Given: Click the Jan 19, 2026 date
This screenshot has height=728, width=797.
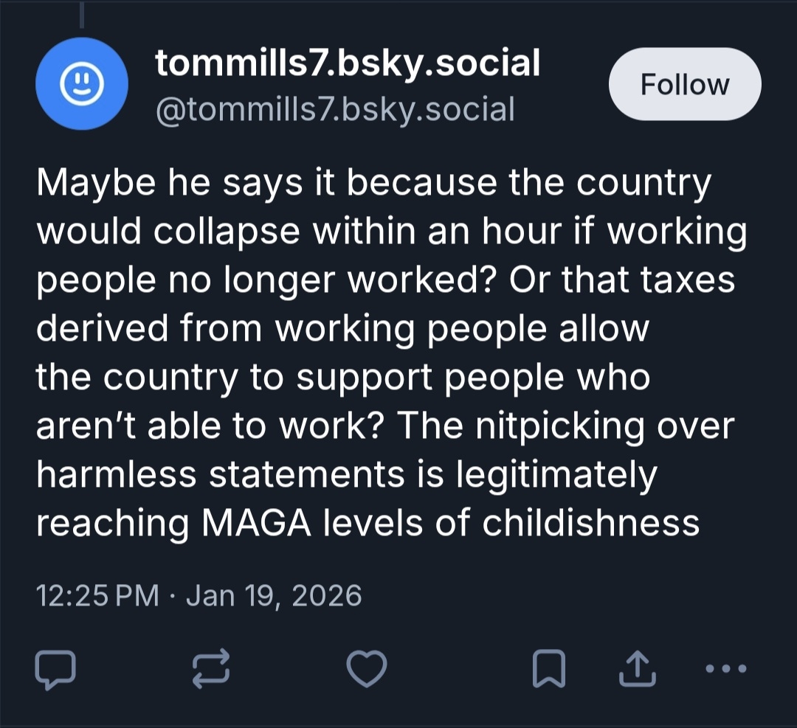Looking at the screenshot, I should [274, 594].
